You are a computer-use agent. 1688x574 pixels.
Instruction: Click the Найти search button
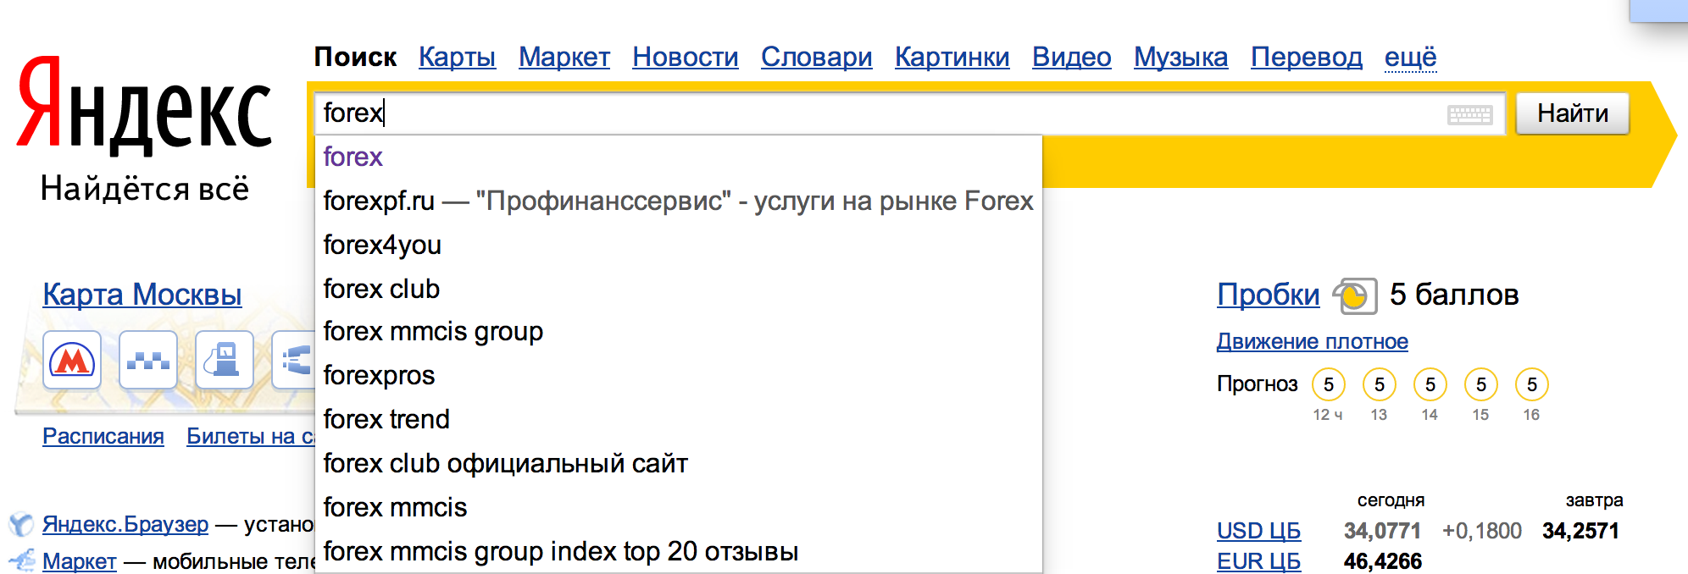click(x=1572, y=113)
